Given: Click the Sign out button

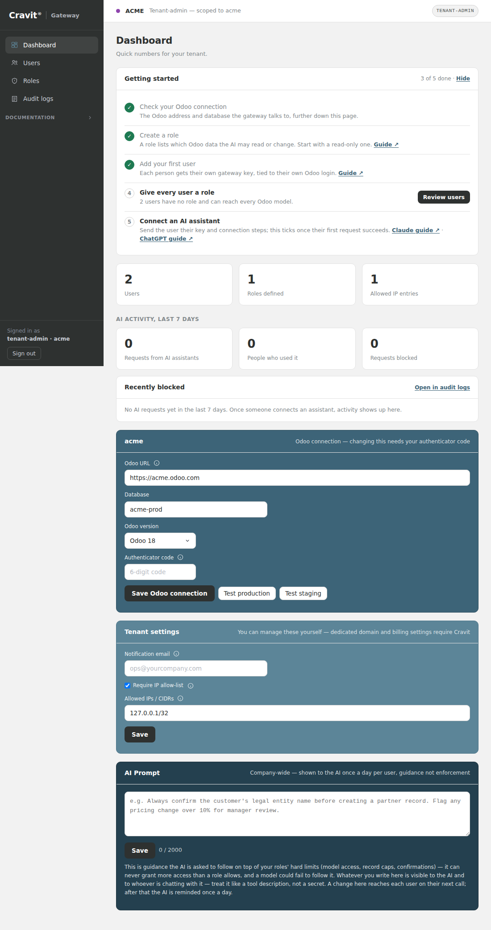Looking at the screenshot, I should 24,354.
